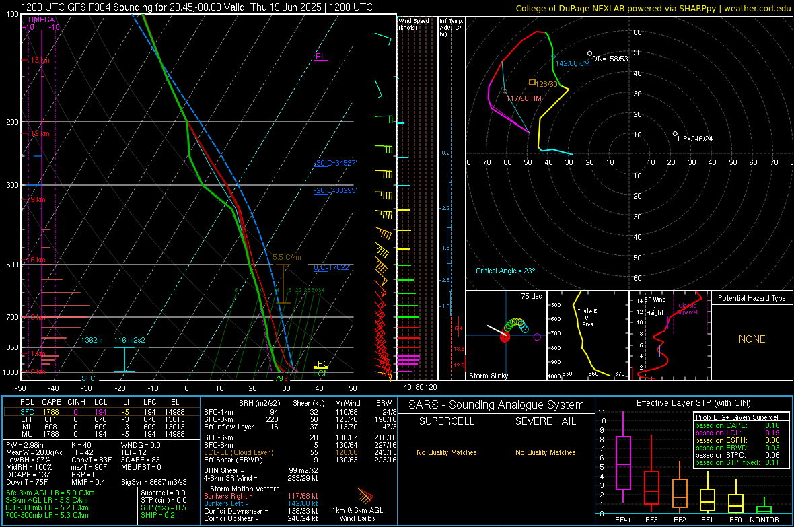Click the 850-500mb LR = 5.2 C/km line

47,507
